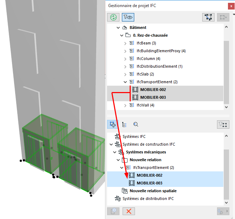Expand the IfcWall (4) group
The width and height of the screenshot is (235, 219).
click(125, 105)
